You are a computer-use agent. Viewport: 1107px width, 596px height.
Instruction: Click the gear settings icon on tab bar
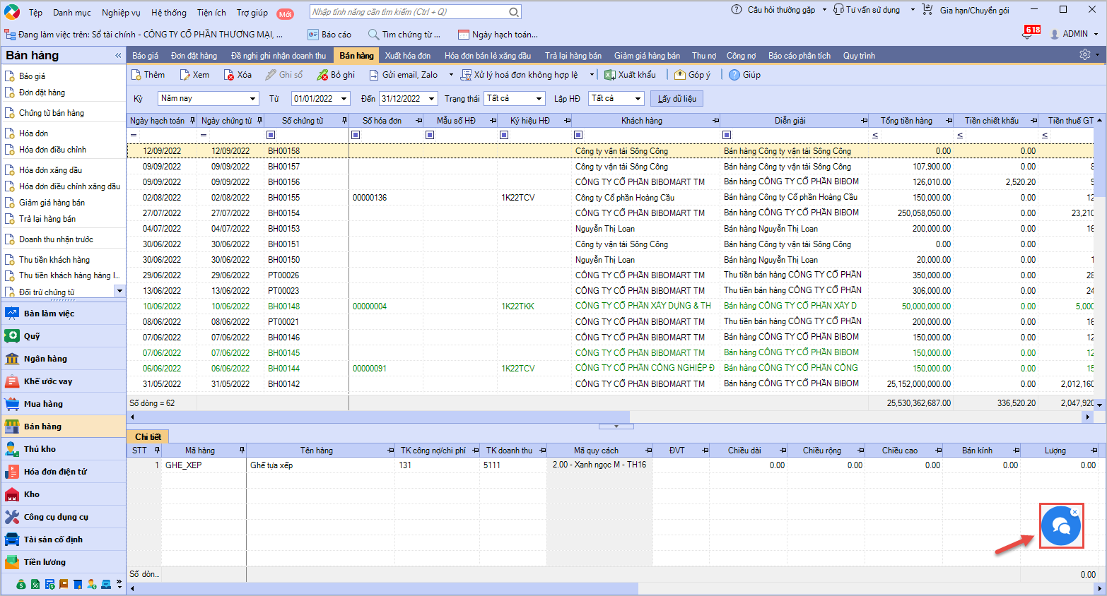coord(1084,55)
